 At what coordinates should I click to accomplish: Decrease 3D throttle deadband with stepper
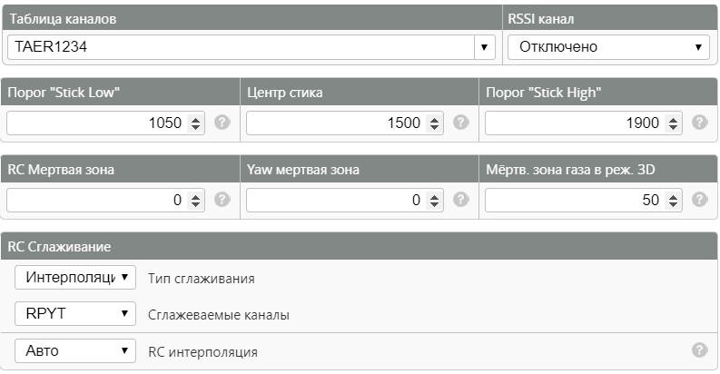[673, 204]
